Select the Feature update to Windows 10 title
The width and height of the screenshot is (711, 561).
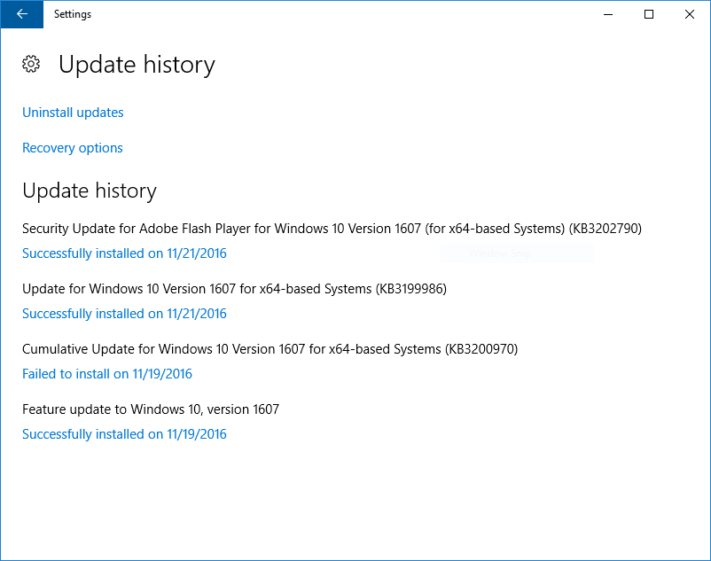151,409
